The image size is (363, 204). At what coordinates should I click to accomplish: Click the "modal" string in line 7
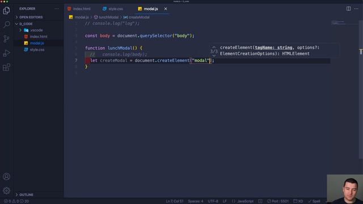tap(200, 61)
